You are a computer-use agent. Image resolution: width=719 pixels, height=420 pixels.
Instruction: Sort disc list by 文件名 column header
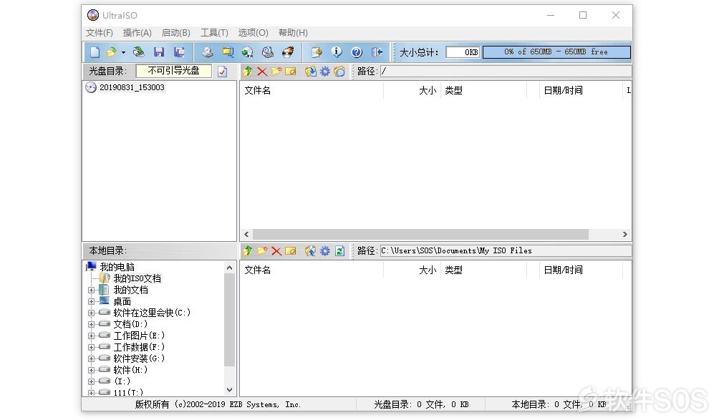312,90
